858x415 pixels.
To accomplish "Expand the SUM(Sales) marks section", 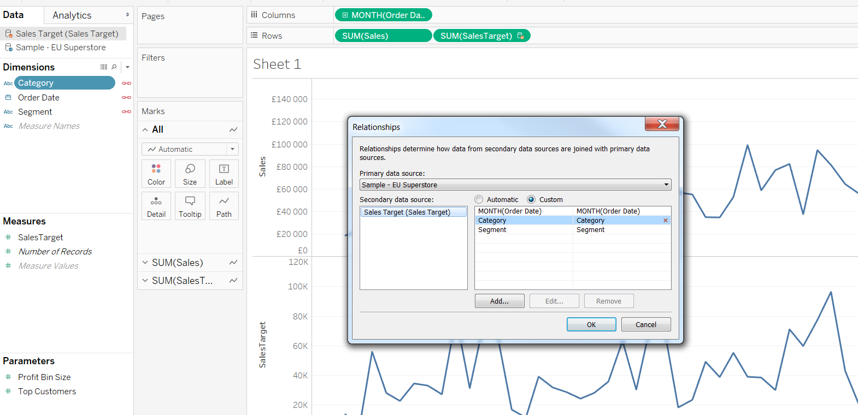I will point(145,263).
